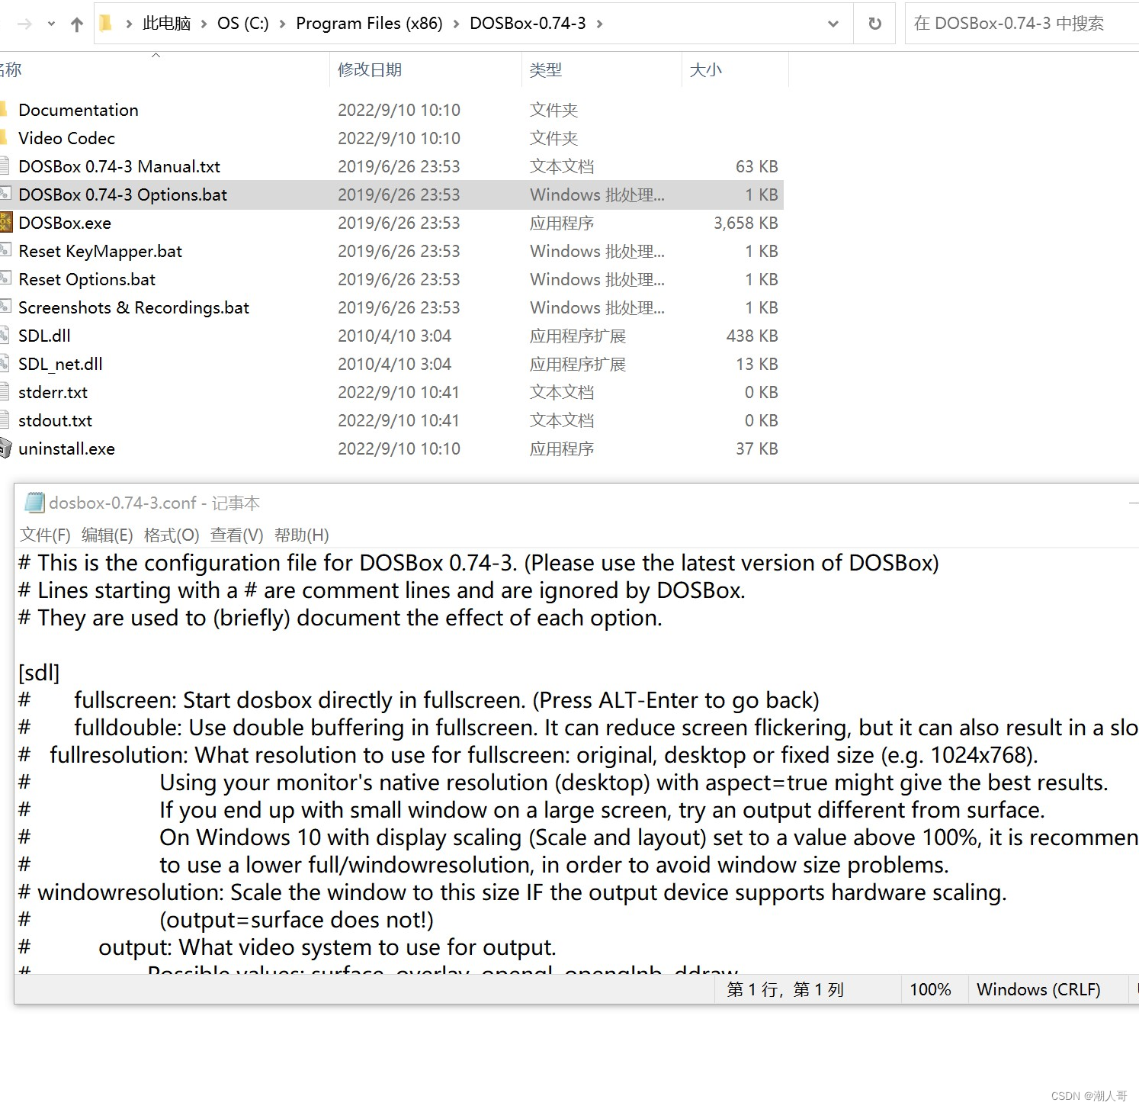1139x1109 pixels.
Task: Expand chevron after OS (C:) breadcrumb
Action: tap(282, 24)
